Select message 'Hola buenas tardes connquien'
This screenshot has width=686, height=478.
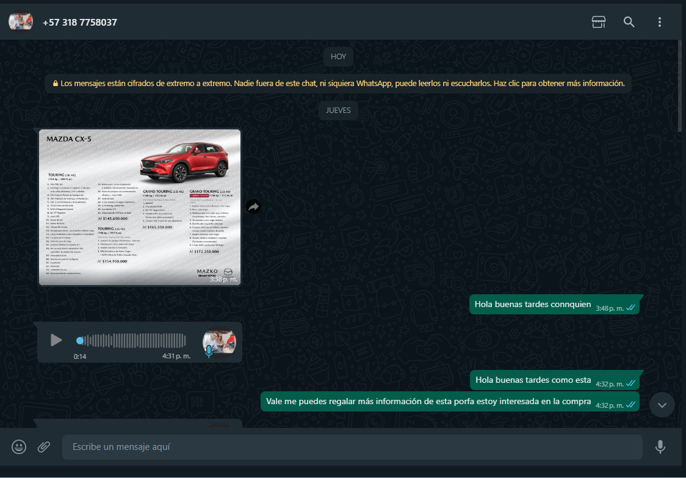point(554,305)
